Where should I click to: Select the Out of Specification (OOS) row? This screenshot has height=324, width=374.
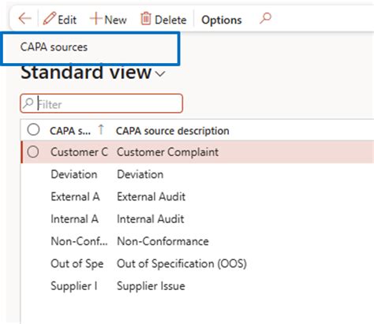(197, 263)
